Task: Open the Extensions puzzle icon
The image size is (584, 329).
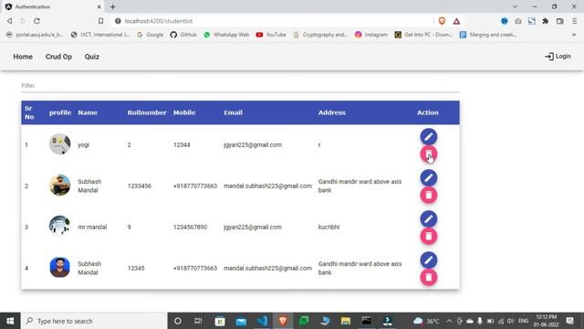Action: click(546, 21)
